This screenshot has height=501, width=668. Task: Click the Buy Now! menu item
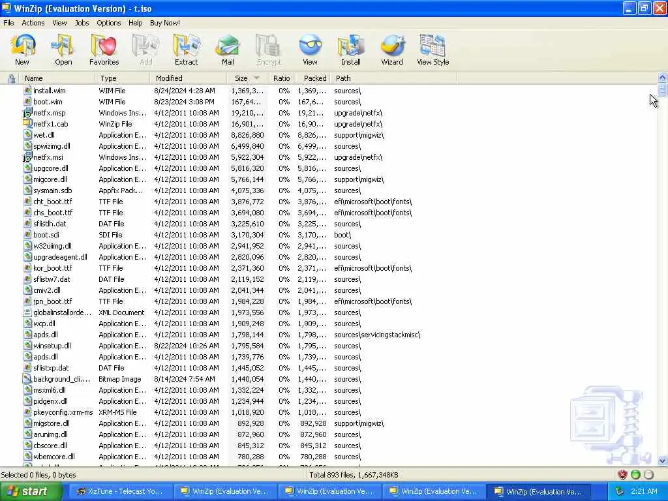point(165,23)
